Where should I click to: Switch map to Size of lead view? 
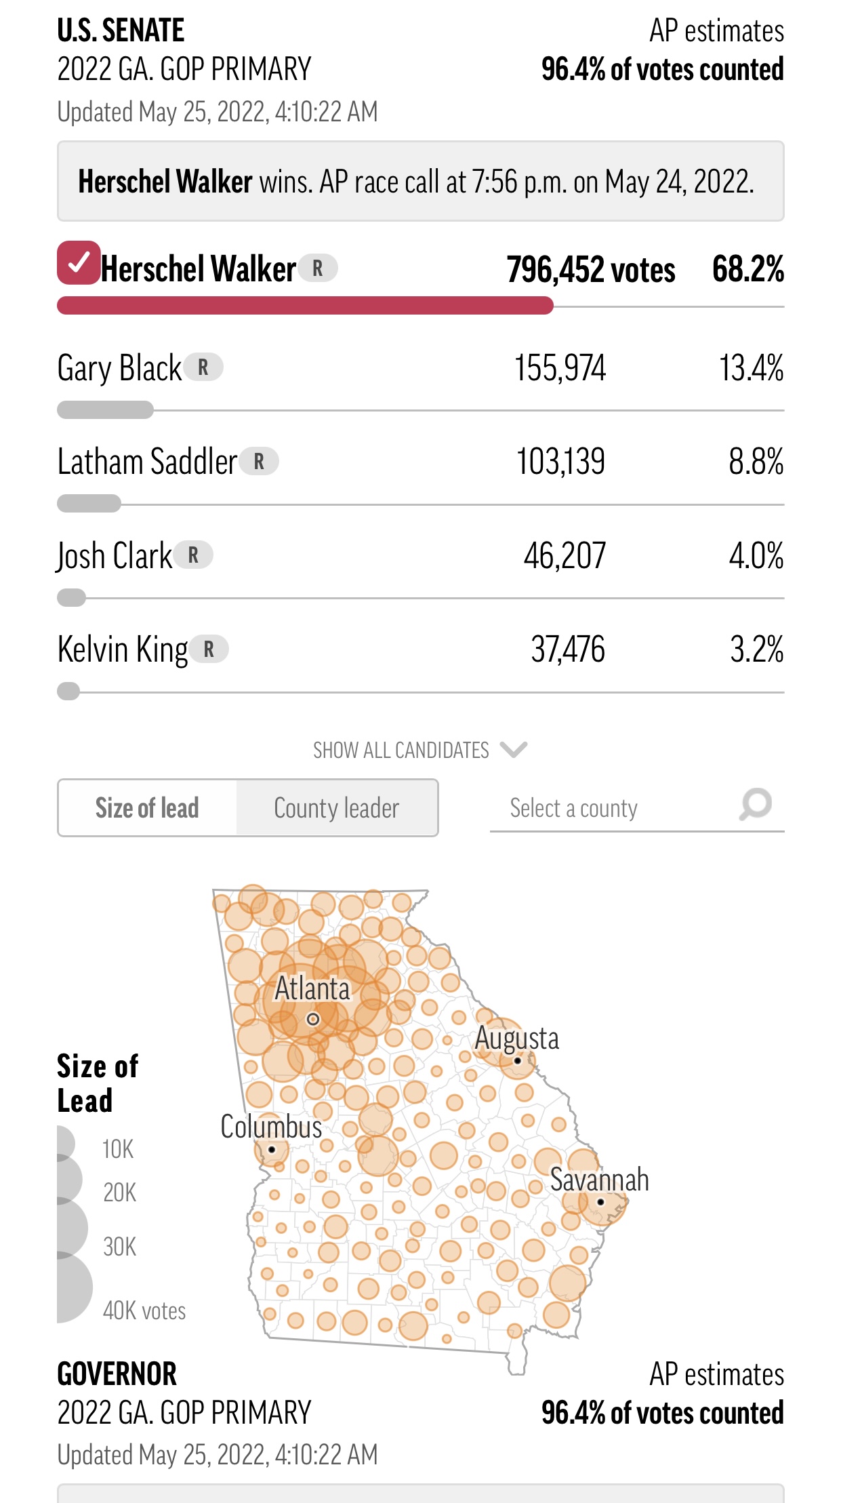click(148, 808)
